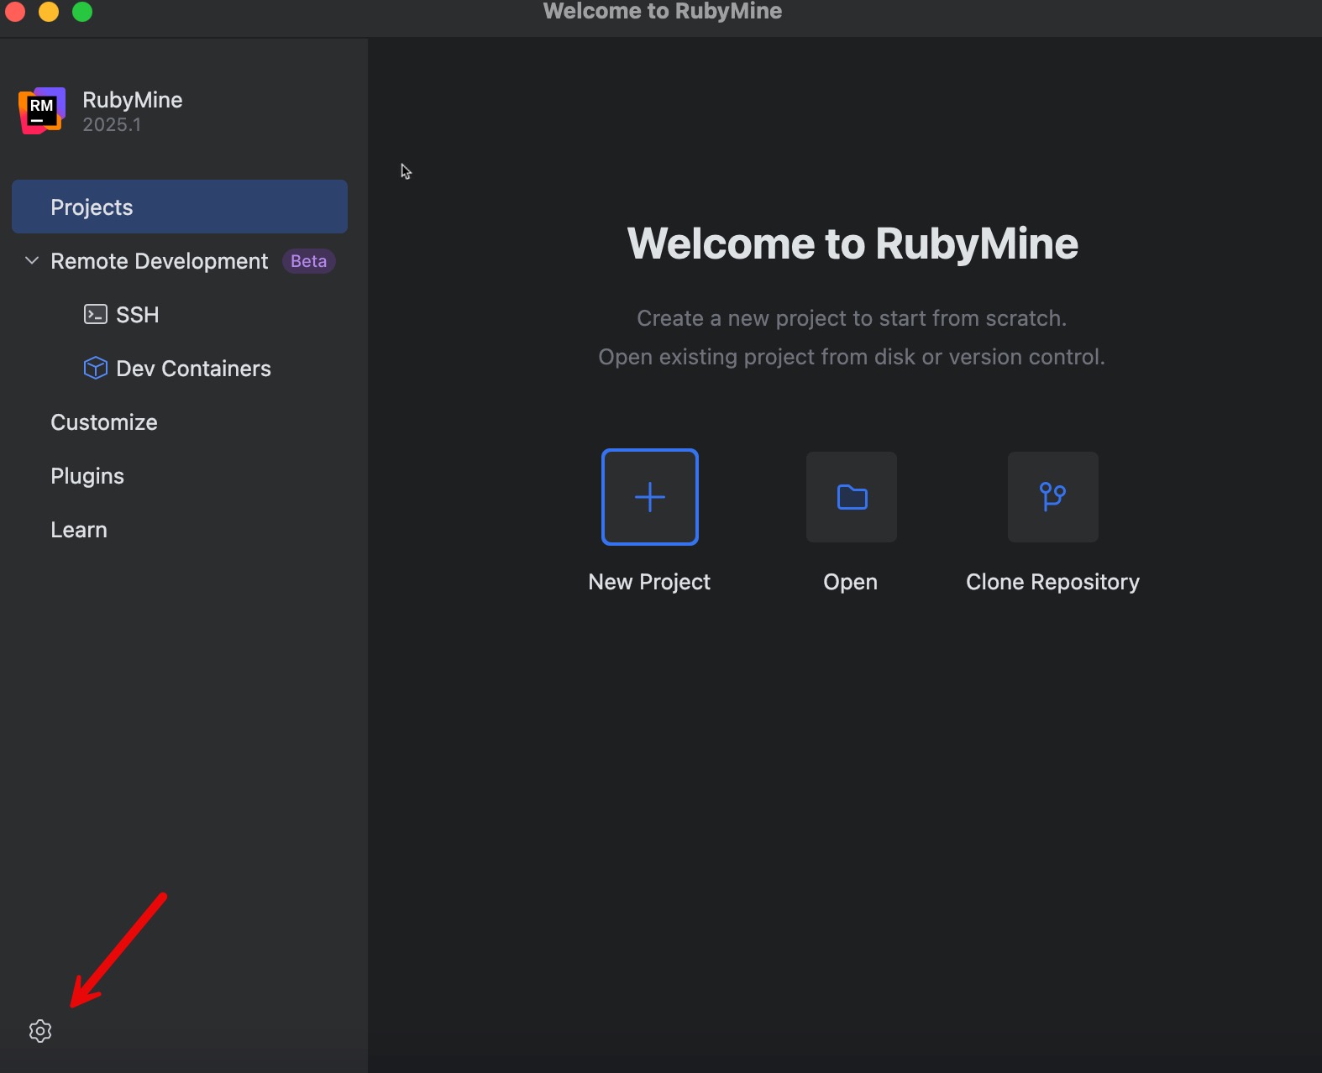The image size is (1322, 1073).
Task: Click the New Project text label
Action: [x=649, y=582]
